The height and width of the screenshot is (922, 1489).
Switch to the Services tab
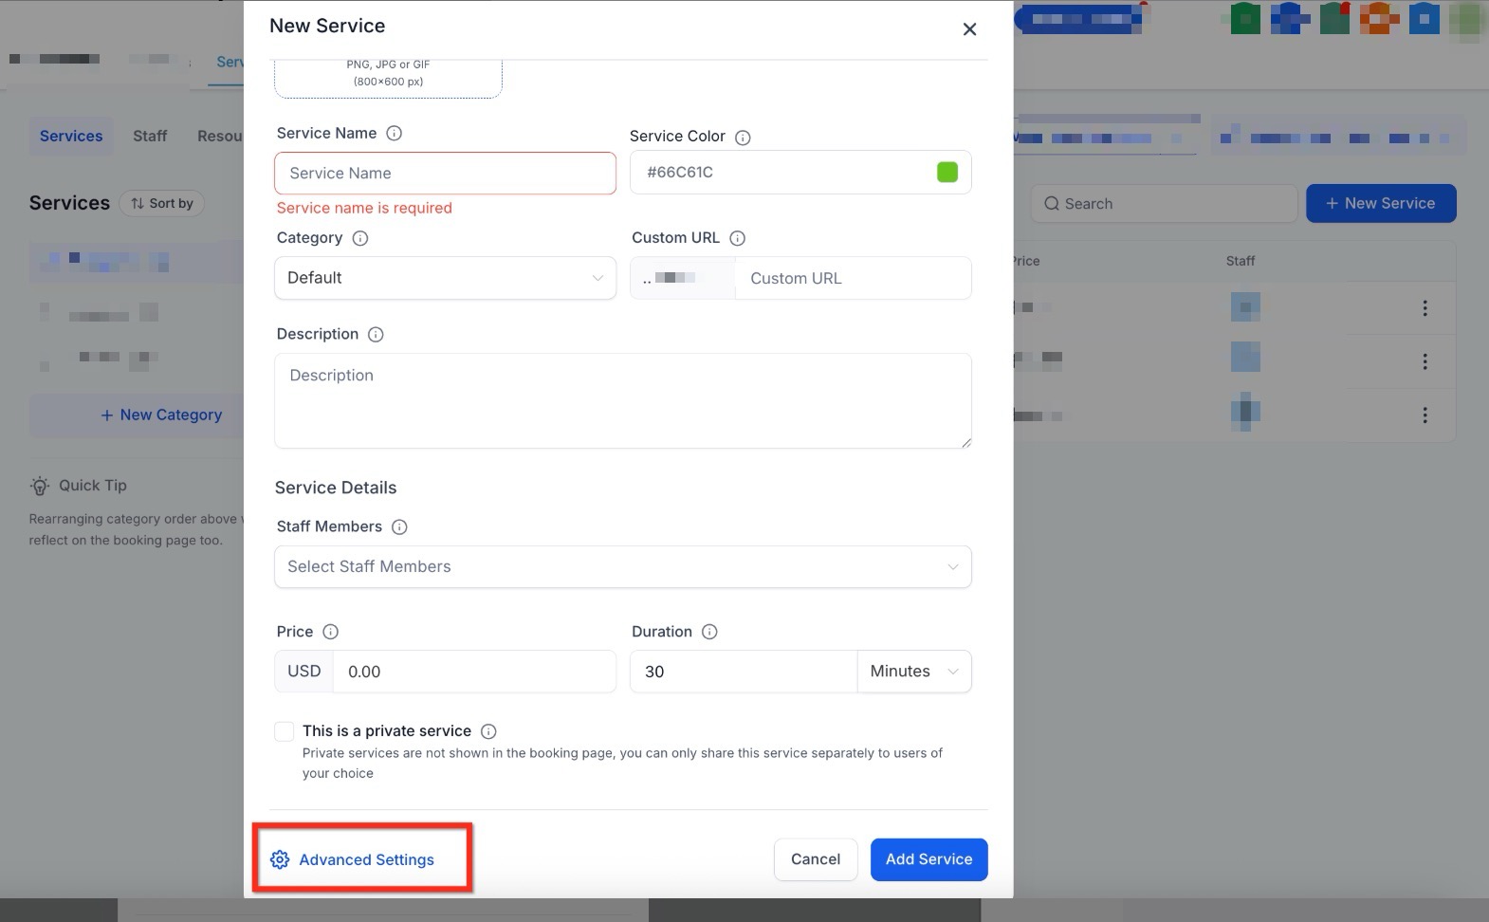tap(71, 137)
